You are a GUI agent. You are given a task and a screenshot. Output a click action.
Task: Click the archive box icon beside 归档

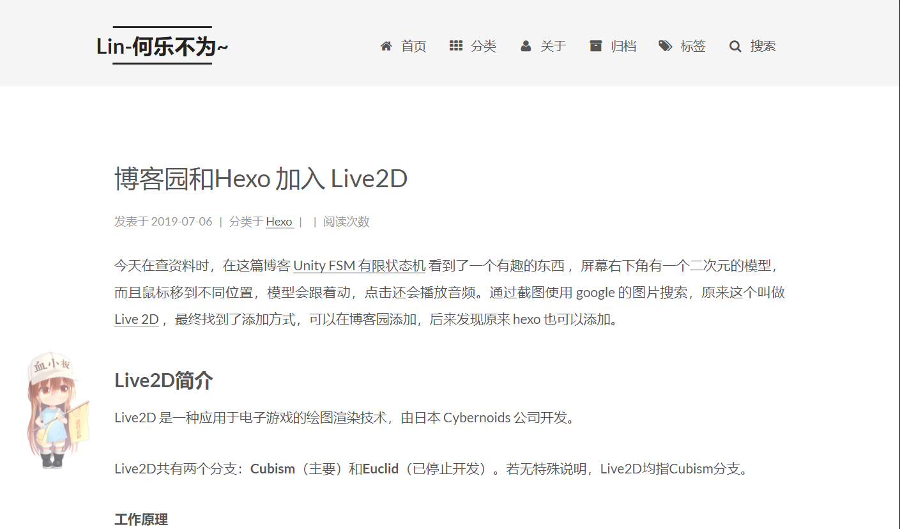pos(595,45)
